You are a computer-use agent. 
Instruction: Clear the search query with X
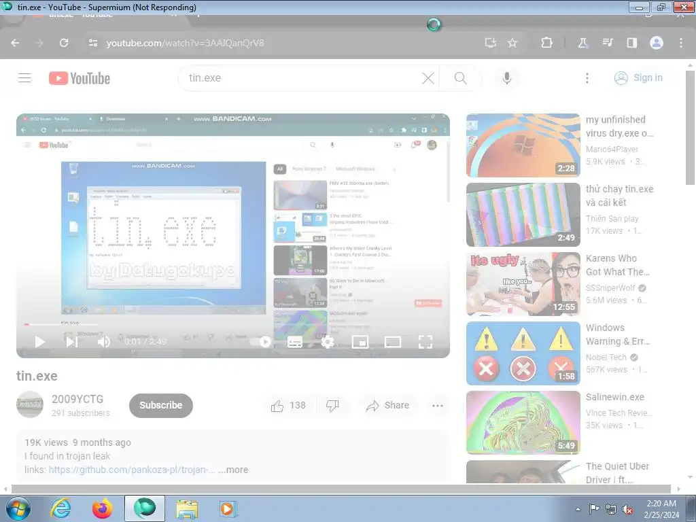click(428, 78)
